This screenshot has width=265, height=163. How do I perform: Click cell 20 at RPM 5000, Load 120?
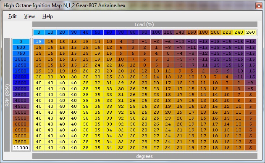[168, 112]
